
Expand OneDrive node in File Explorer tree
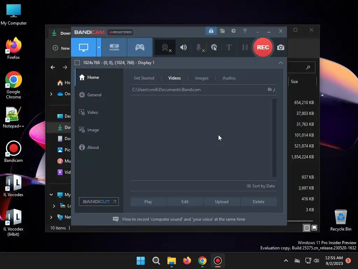51,94
